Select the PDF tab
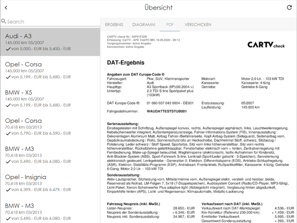Screen dimensions: 297x223 (169, 25)
